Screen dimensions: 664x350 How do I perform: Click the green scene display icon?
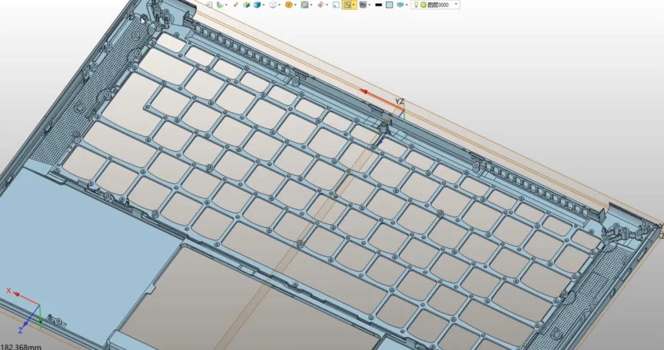(x=219, y=5)
